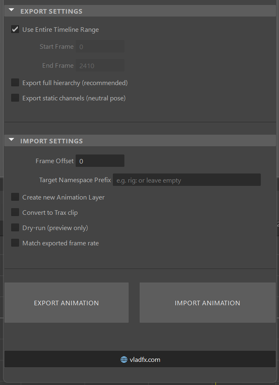Focus the Frame Offset field
The image size is (279, 385).
point(100,161)
